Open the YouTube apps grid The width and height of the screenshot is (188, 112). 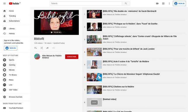click(163, 3)
